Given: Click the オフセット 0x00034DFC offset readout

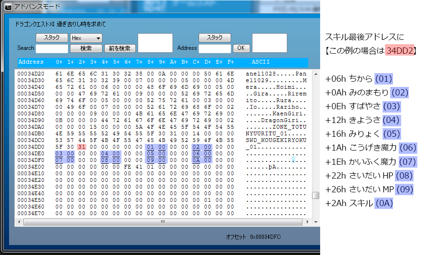Looking at the screenshot, I should point(253,236).
